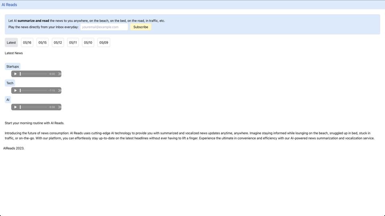View the 05/10 news tab
The height and width of the screenshot is (216, 385).
88,43
